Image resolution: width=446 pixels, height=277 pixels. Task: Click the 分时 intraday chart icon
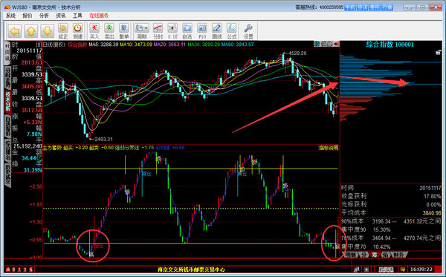coord(158,31)
